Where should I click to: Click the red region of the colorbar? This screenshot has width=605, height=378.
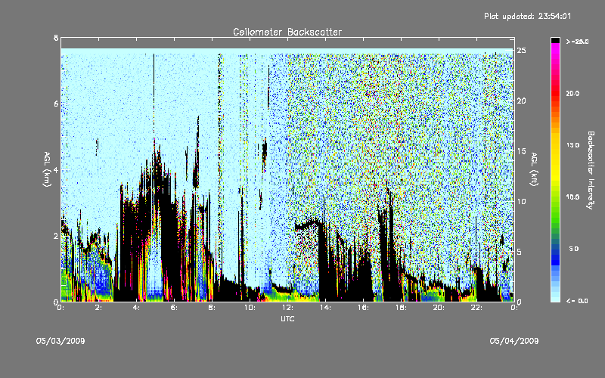click(x=555, y=92)
